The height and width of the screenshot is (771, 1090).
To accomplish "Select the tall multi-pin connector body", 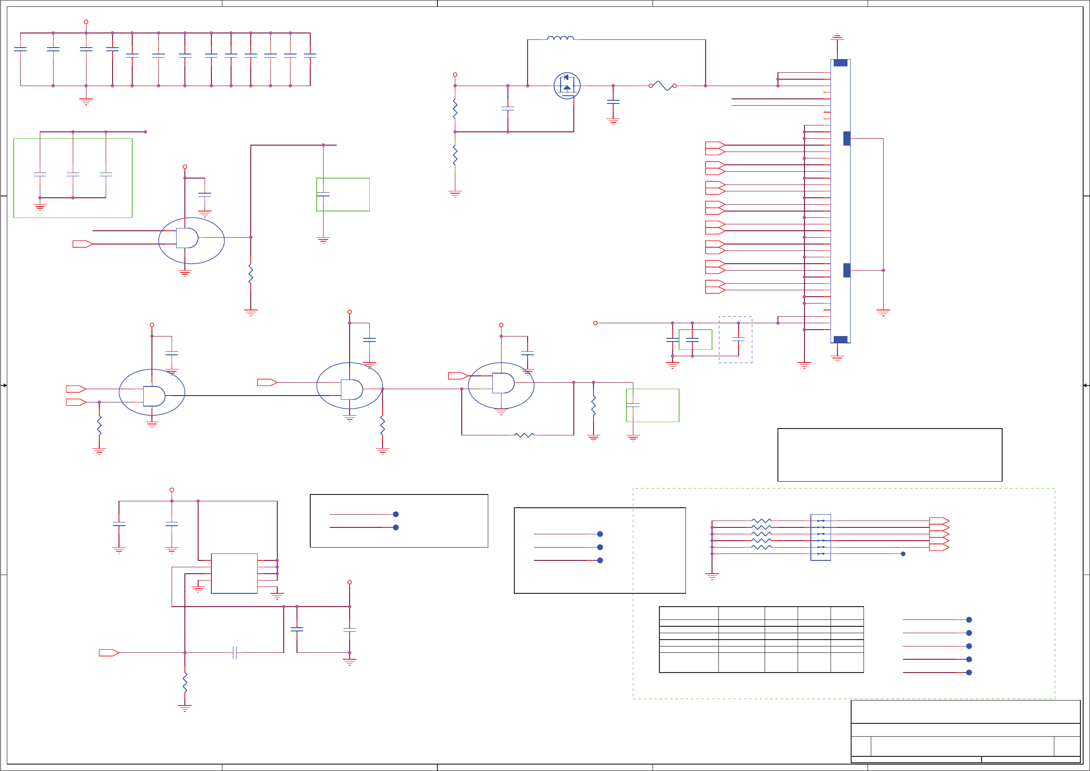I will [x=840, y=201].
